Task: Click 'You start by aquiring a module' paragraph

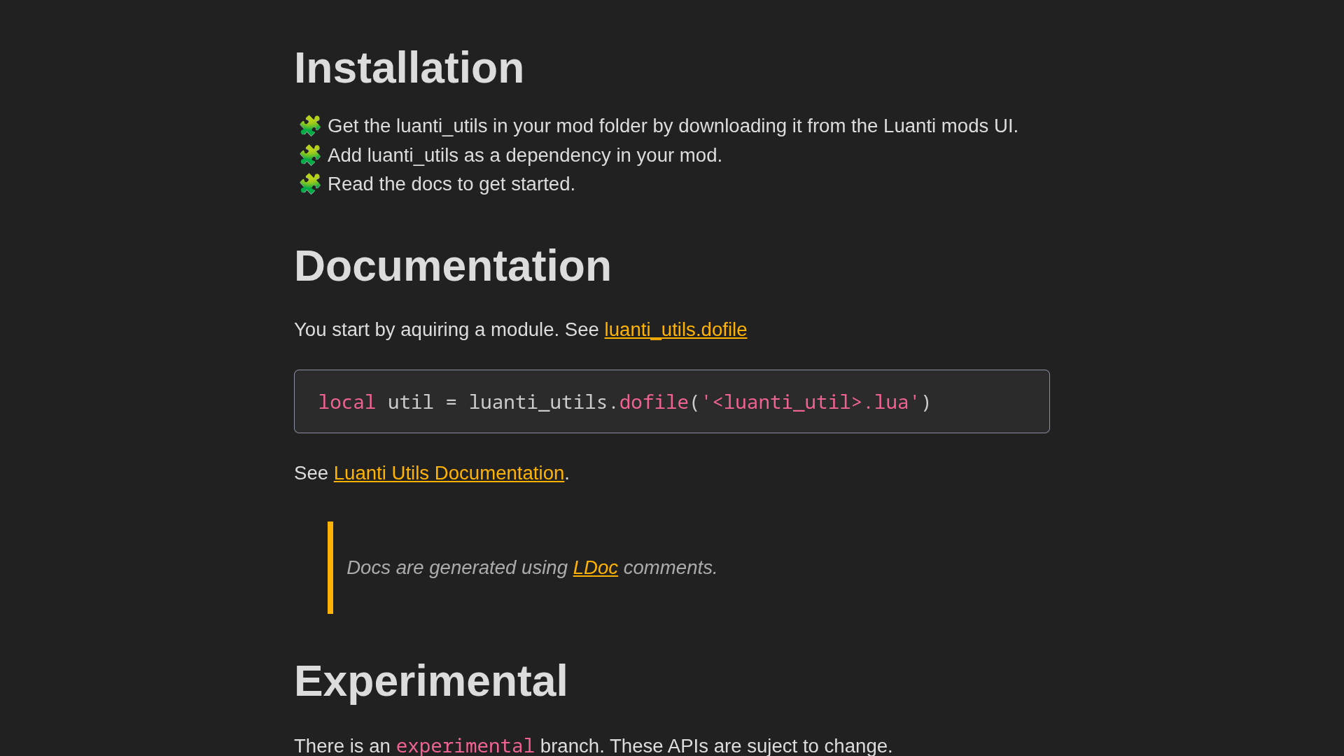Action: pos(426,330)
